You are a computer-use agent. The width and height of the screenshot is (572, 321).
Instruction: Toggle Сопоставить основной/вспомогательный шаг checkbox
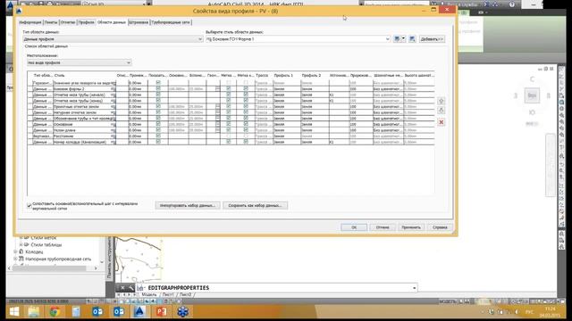click(x=29, y=206)
